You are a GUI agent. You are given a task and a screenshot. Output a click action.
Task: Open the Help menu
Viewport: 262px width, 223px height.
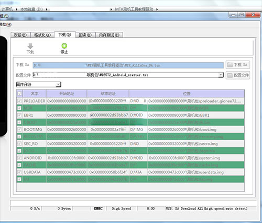coord(6,25)
